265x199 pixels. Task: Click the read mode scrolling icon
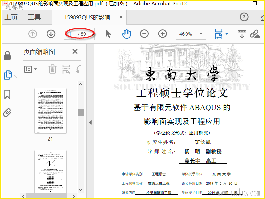click(242, 34)
